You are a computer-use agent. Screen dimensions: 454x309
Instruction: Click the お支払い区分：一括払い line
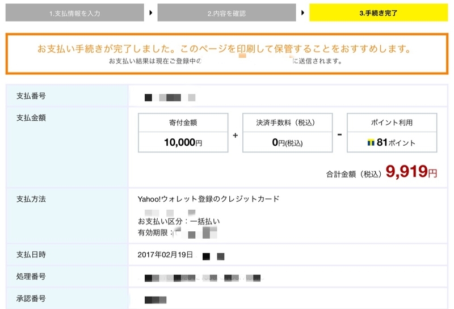click(x=179, y=221)
